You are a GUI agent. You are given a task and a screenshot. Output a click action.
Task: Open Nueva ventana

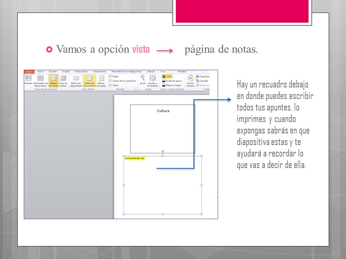click(190, 81)
